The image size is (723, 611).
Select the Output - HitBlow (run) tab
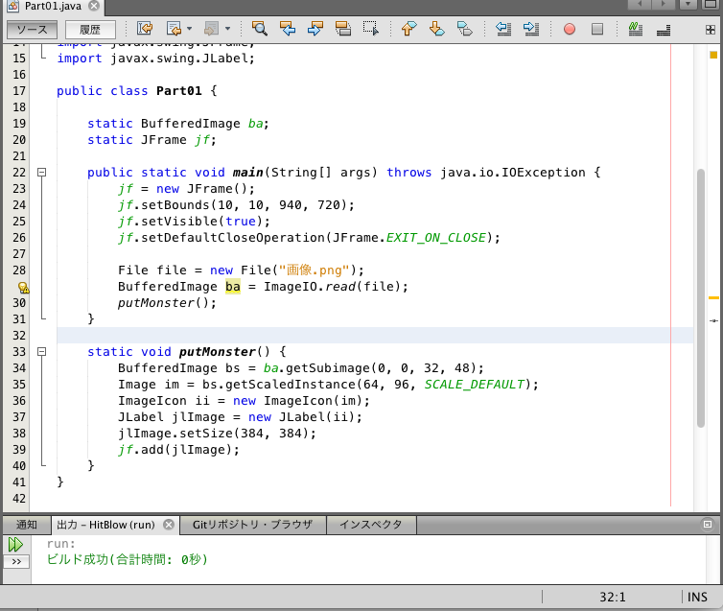point(105,525)
